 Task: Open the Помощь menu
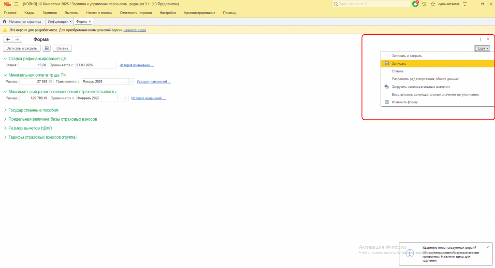[x=230, y=13]
